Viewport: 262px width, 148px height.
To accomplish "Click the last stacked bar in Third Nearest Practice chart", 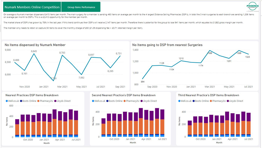I will (x=249, y=125).
